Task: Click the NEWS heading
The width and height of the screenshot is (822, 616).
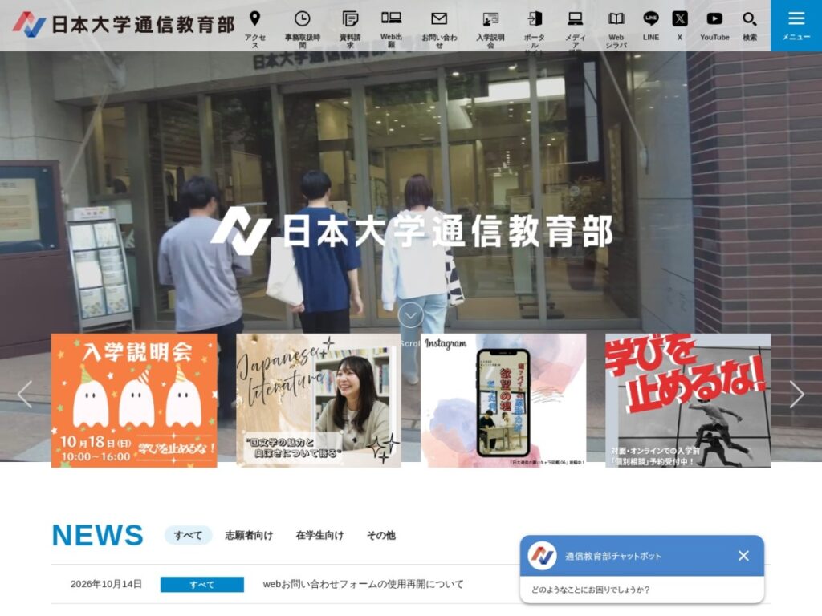Action: point(97,535)
